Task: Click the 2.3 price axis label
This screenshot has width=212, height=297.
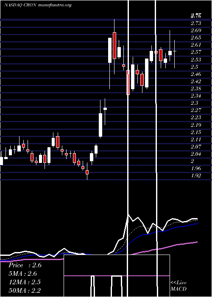Action: [194, 103]
